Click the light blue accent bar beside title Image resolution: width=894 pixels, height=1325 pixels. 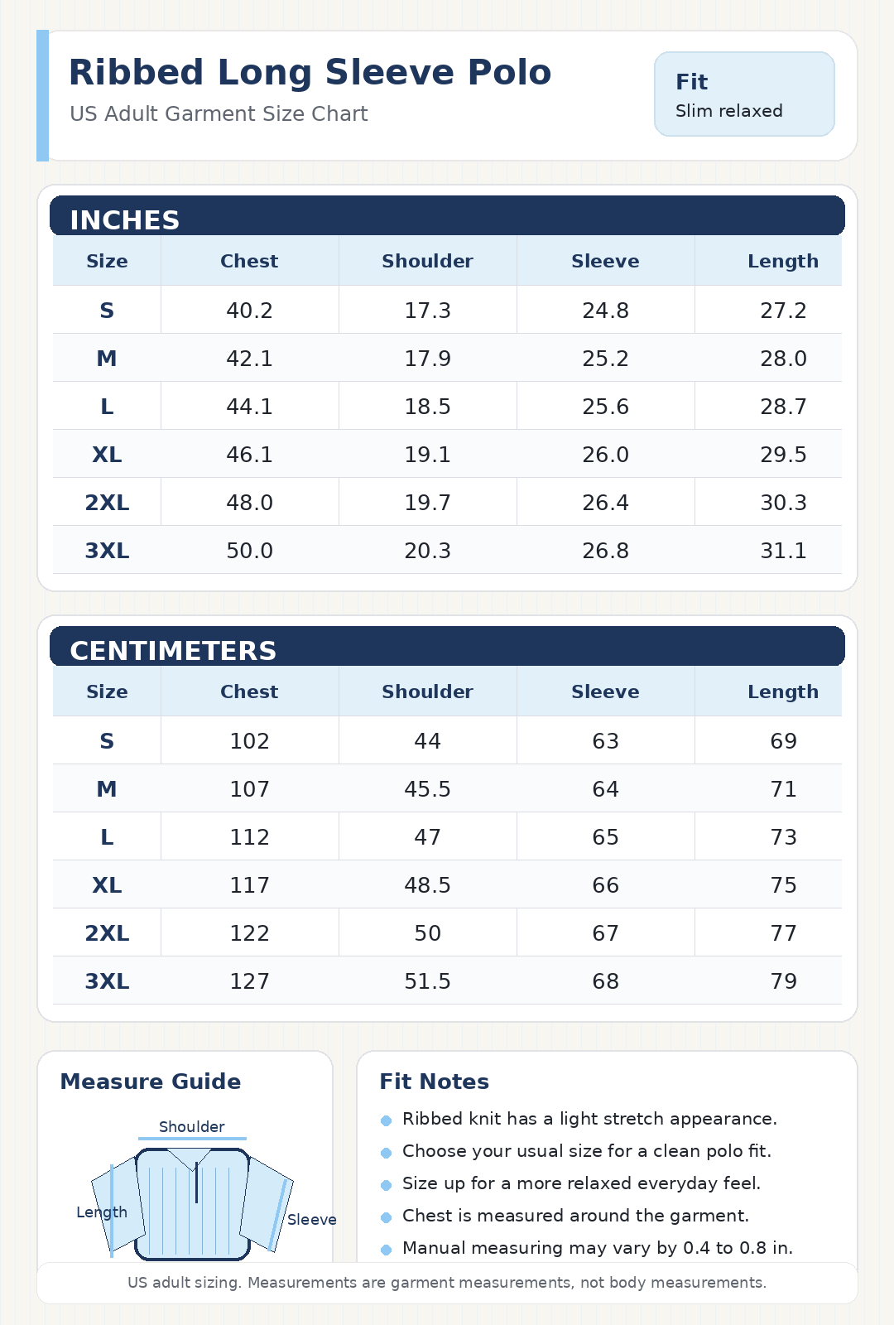click(x=43, y=95)
